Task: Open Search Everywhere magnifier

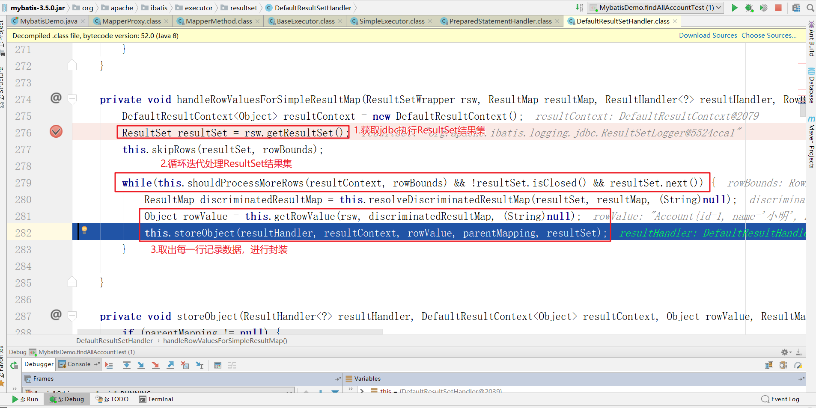Action: coord(810,8)
